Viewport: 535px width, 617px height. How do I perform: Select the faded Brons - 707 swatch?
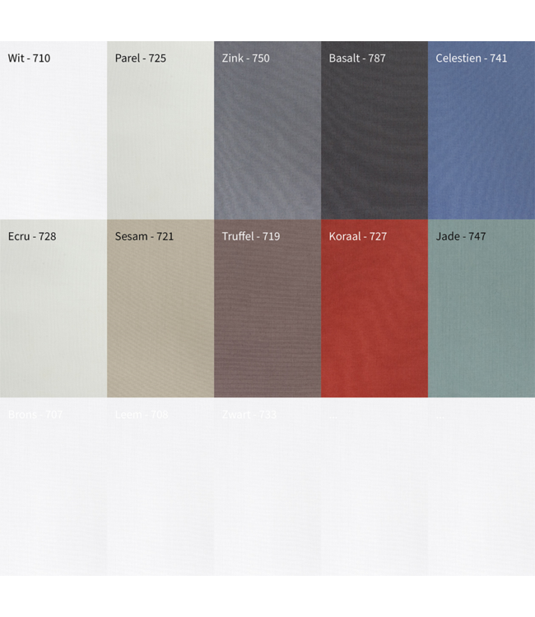[53, 494]
